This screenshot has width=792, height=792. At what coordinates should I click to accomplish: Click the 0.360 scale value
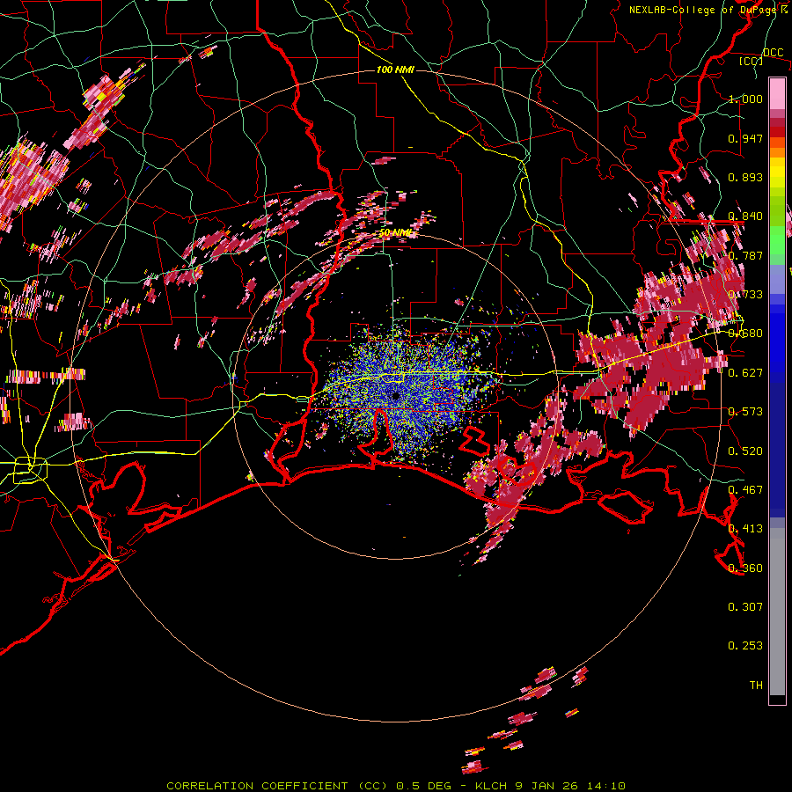pyautogui.click(x=745, y=568)
